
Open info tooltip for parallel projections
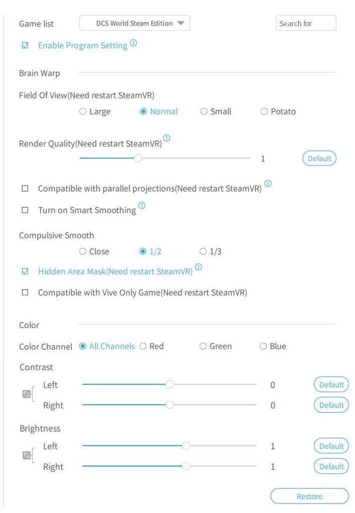tap(268, 184)
